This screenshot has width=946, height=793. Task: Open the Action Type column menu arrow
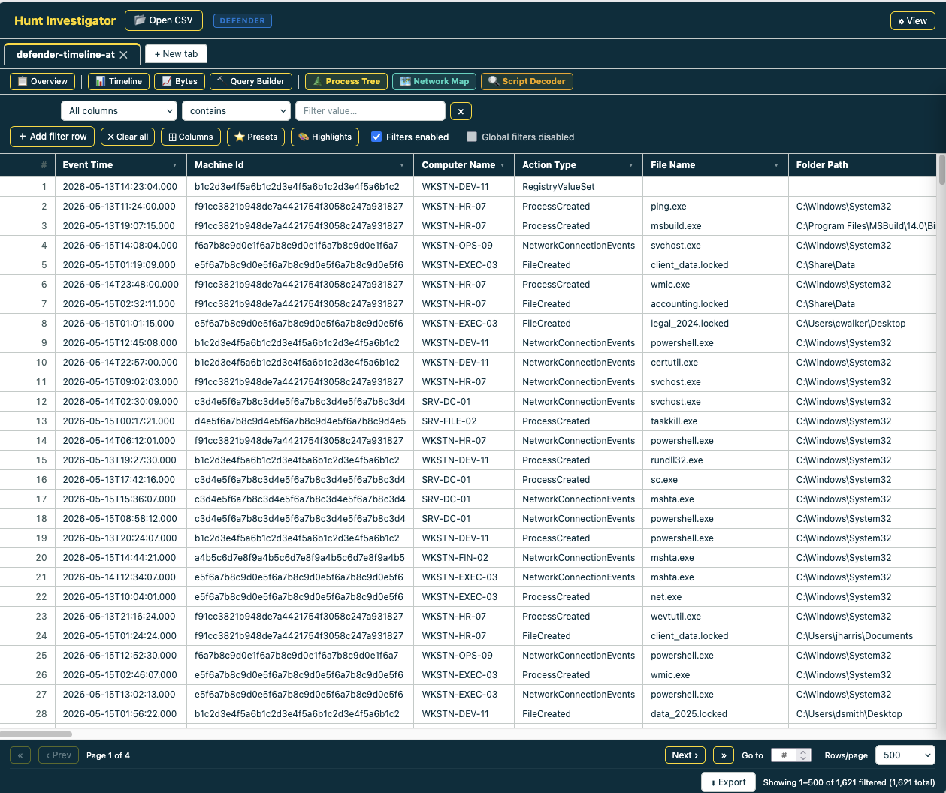pos(630,165)
